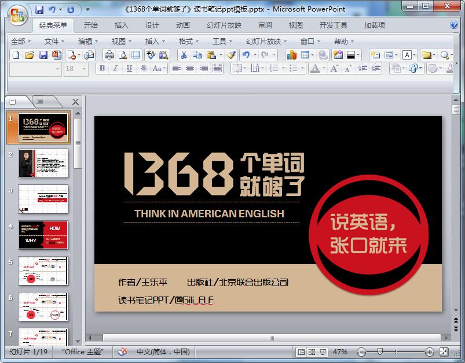465x363 pixels.
Task: Click the Paste clipboard icon
Action: 211,55
